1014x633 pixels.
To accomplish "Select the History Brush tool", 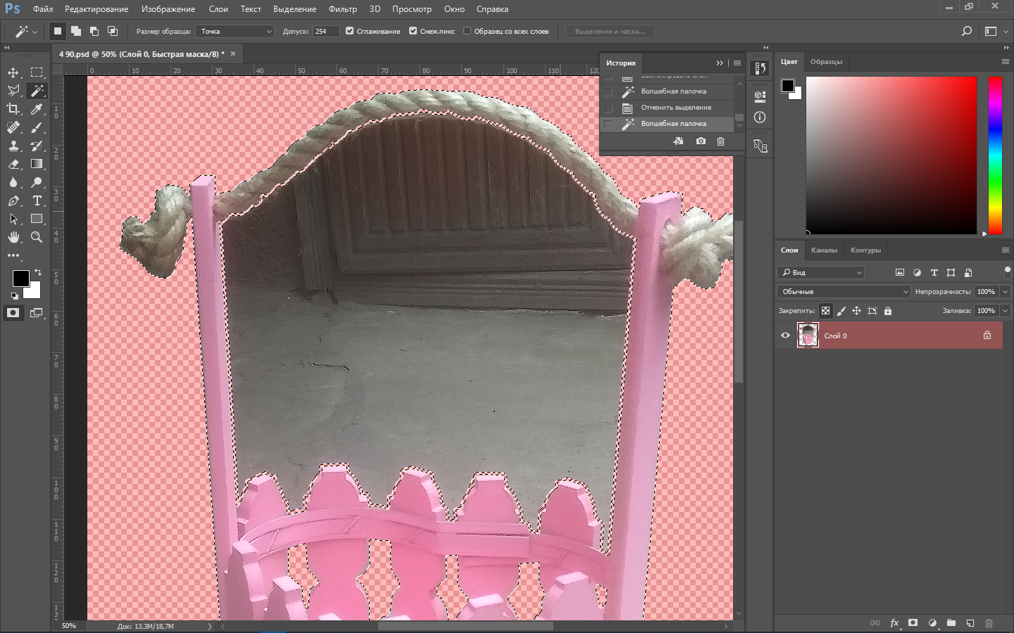I will coord(37,146).
